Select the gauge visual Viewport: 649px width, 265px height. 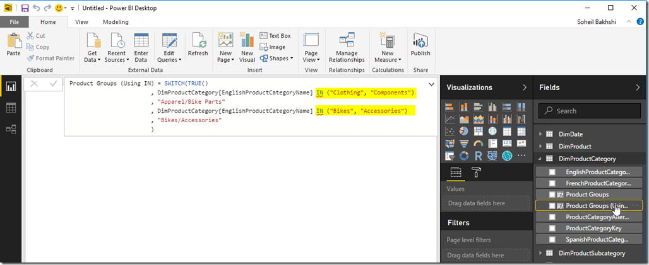(x=478, y=144)
